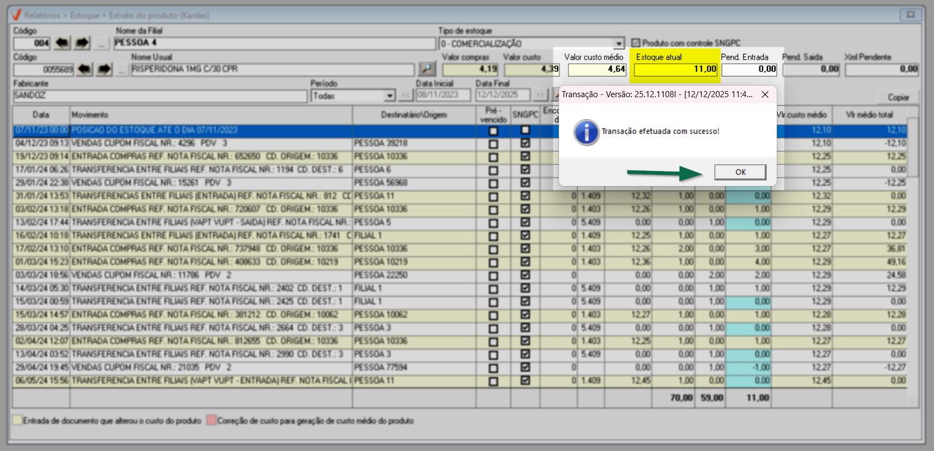Click the previous period double-arrow button

click(x=406, y=95)
